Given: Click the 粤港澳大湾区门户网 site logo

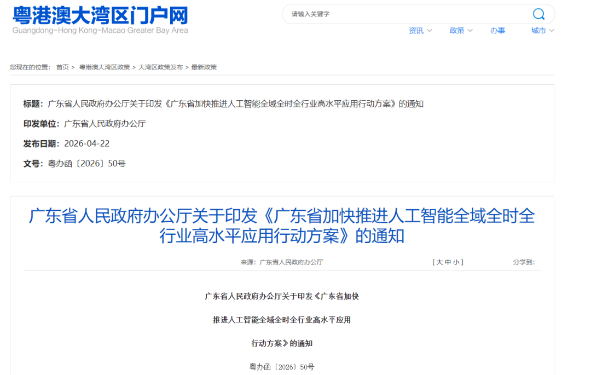Looking at the screenshot, I should click(99, 18).
